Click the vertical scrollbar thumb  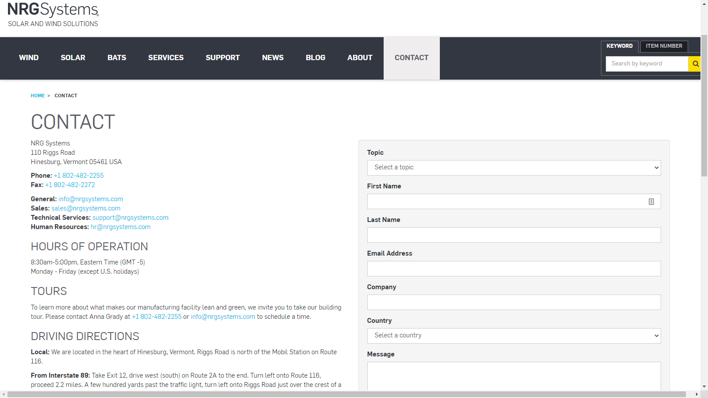tap(704, 105)
